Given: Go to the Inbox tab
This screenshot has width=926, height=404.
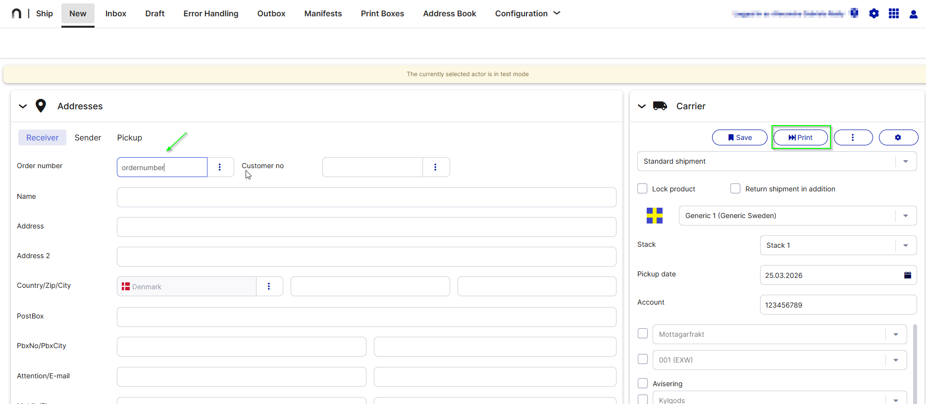Looking at the screenshot, I should (x=116, y=13).
